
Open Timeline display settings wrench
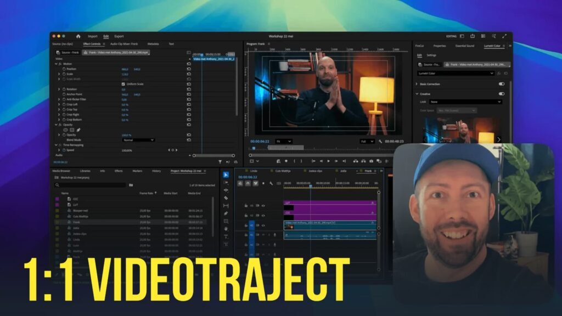point(271,183)
